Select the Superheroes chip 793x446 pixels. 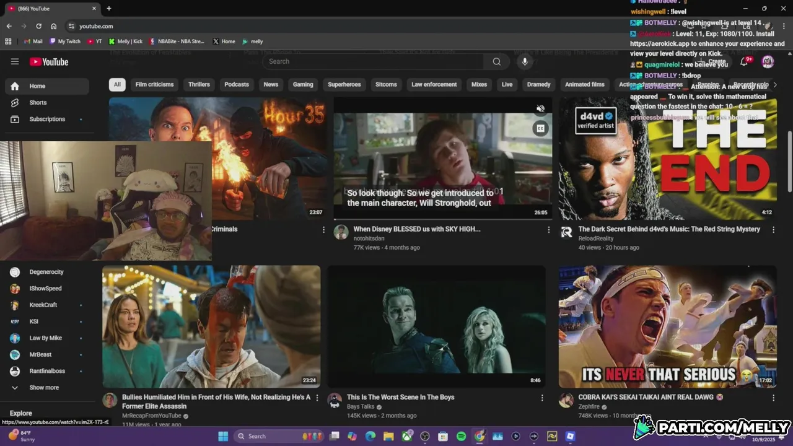[344, 84]
